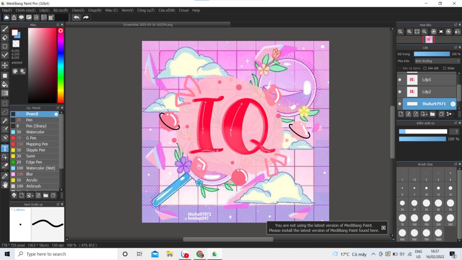Viewport: 462px width, 260px height.
Task: Select the Eyedropper tool
Action: tap(5, 176)
